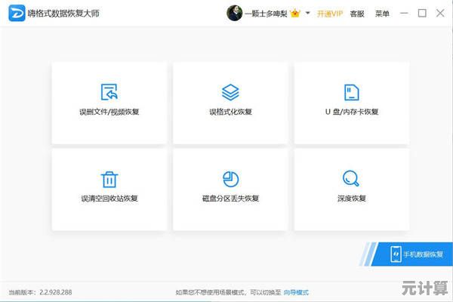Image resolution: width=453 pixels, height=302 pixels.
Task: Click the username 一颗士多啤梨
Action: [x=267, y=13]
